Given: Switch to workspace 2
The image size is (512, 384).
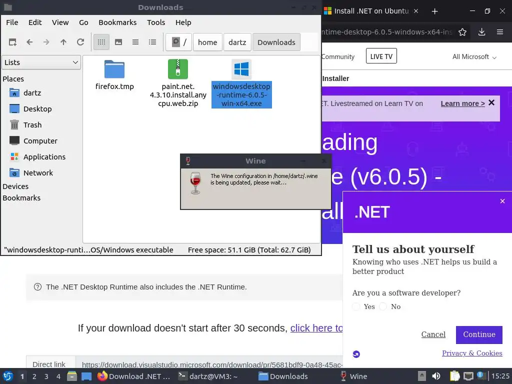Looking at the screenshot, I should point(34,376).
